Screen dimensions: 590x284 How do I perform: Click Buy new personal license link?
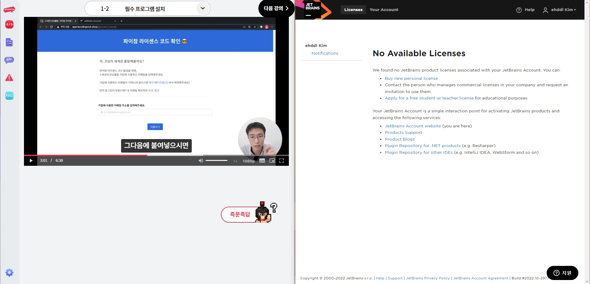411,78
